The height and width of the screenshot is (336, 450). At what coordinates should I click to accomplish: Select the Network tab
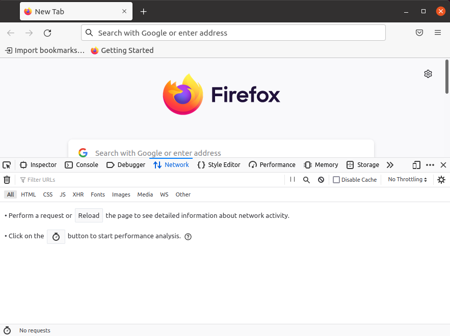[x=171, y=165]
